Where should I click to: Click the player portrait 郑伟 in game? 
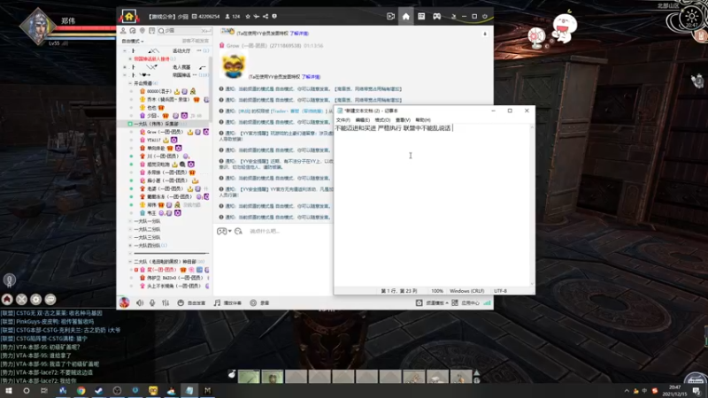pyautogui.click(x=38, y=27)
